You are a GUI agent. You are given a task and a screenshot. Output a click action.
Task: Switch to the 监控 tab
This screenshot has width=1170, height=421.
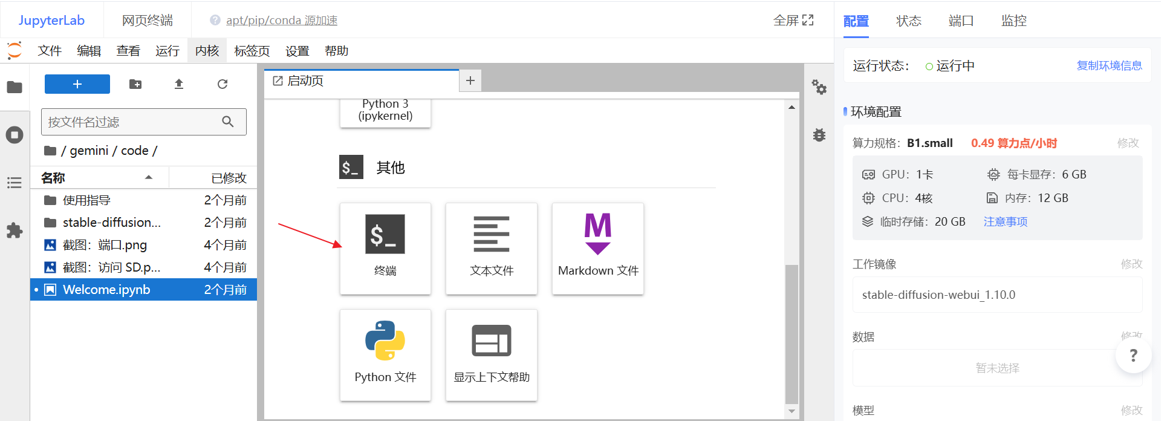pos(1013,21)
